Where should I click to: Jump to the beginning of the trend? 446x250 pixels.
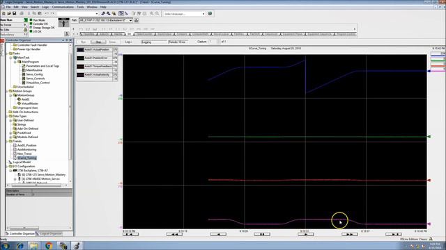130,235
